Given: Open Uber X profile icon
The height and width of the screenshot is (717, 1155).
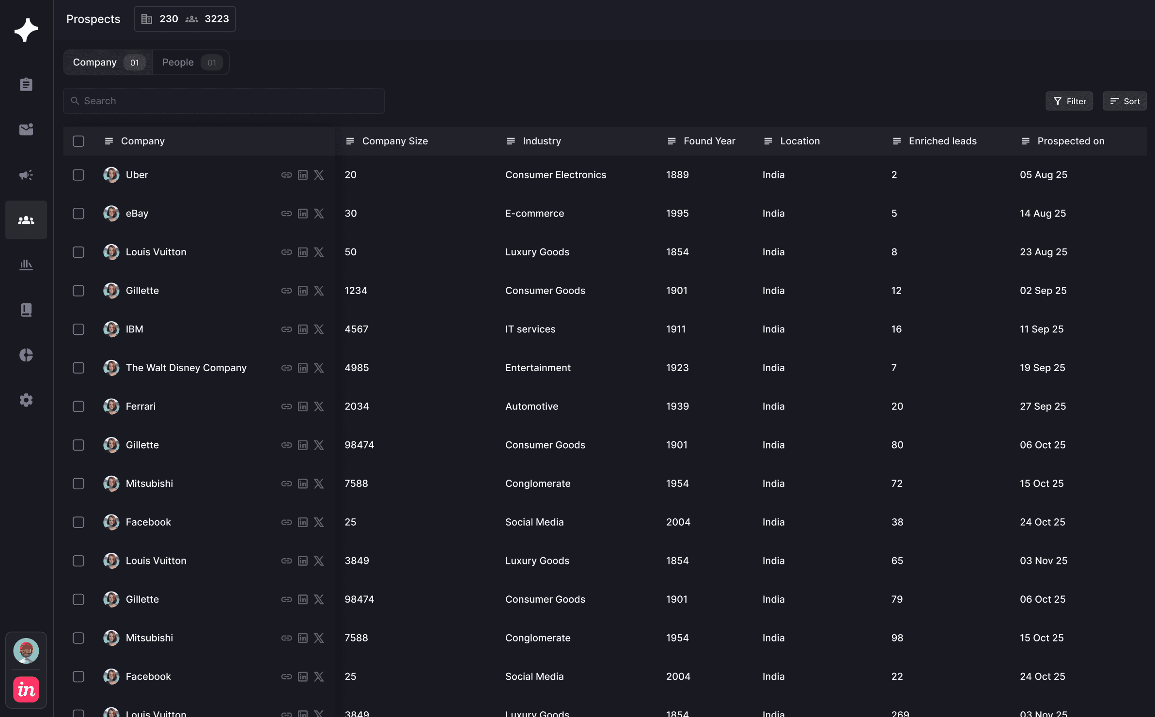Looking at the screenshot, I should click(x=319, y=175).
